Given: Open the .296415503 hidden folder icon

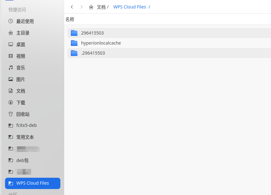Looking at the screenshot, I should click(74, 53).
